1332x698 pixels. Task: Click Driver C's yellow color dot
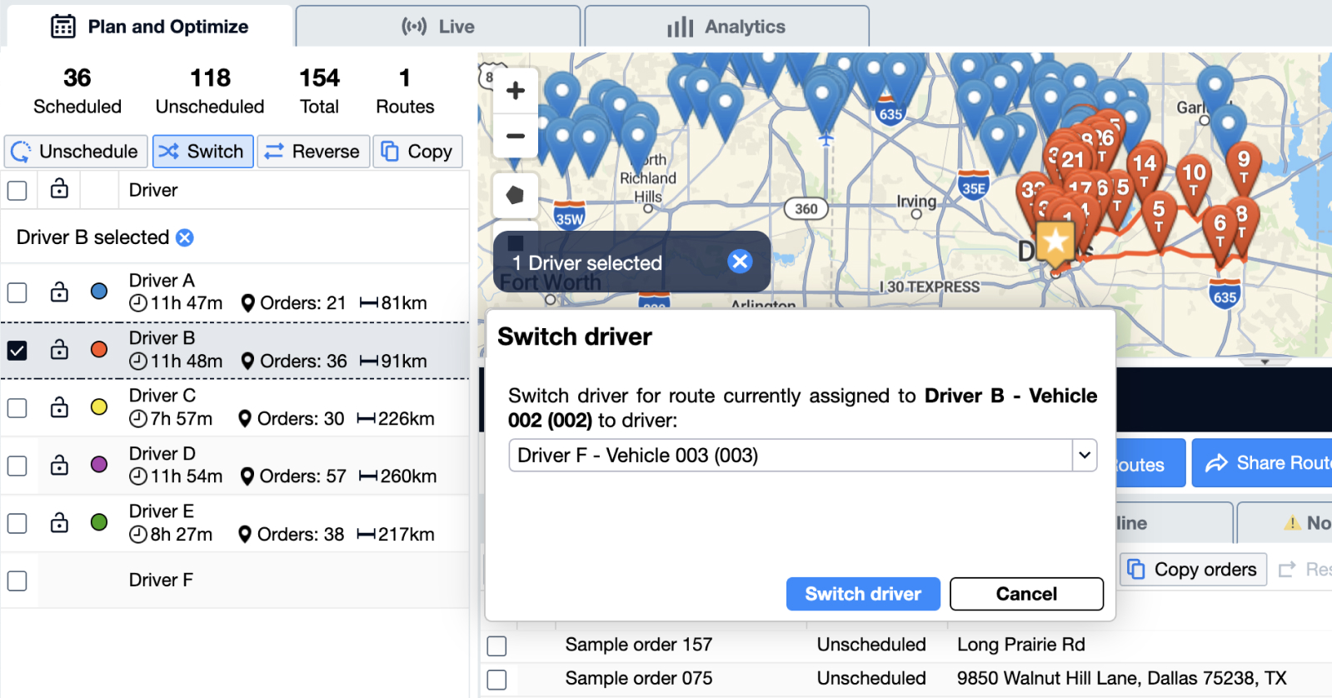[99, 407]
